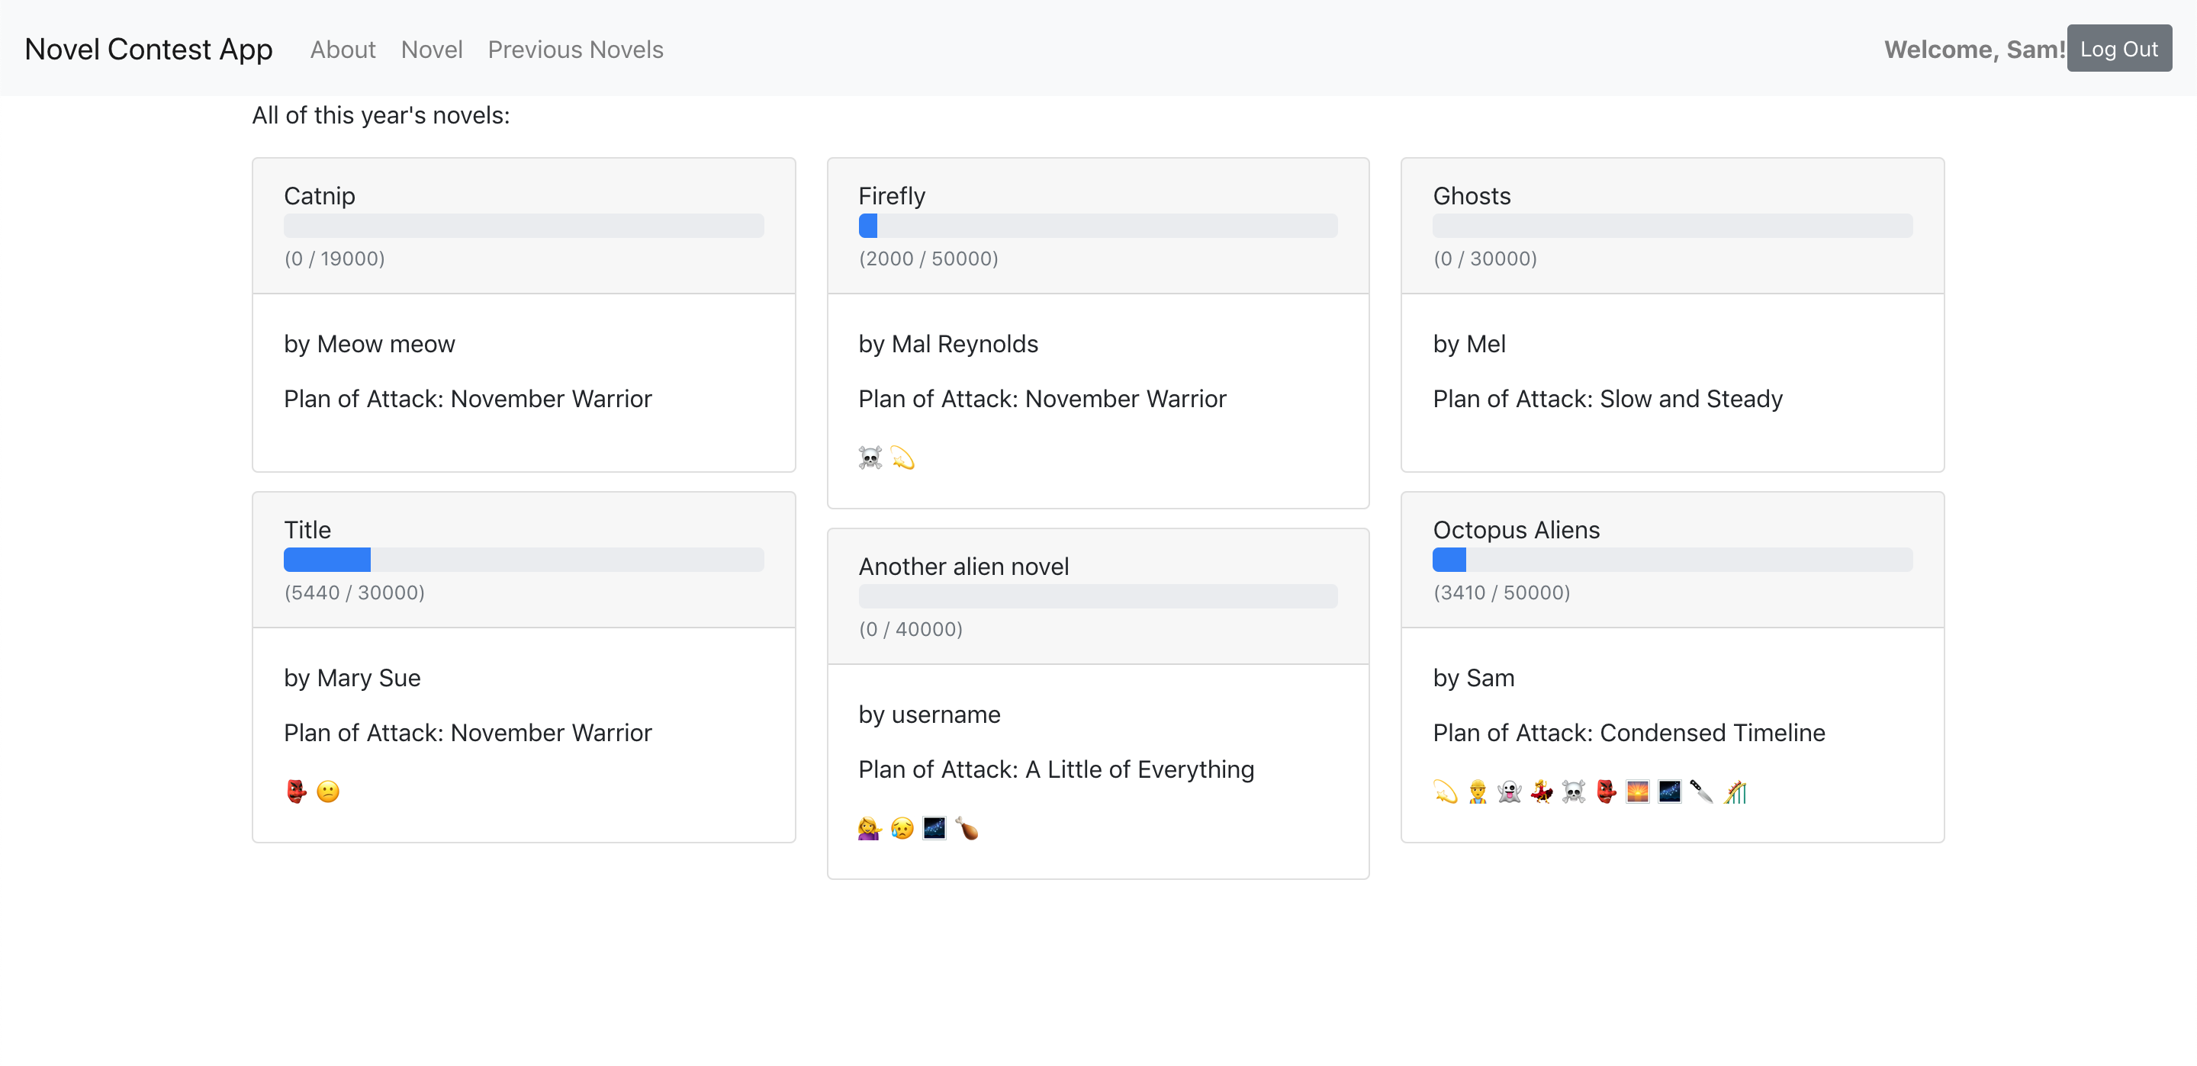Click the Catnip novel card title
Image resolution: width=2197 pixels, height=1066 pixels.
click(x=319, y=195)
